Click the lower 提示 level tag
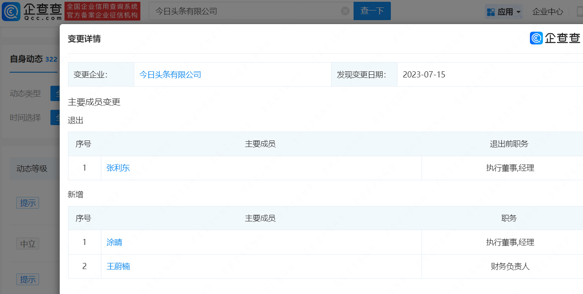Image resolution: width=583 pixels, height=294 pixels. (28, 279)
